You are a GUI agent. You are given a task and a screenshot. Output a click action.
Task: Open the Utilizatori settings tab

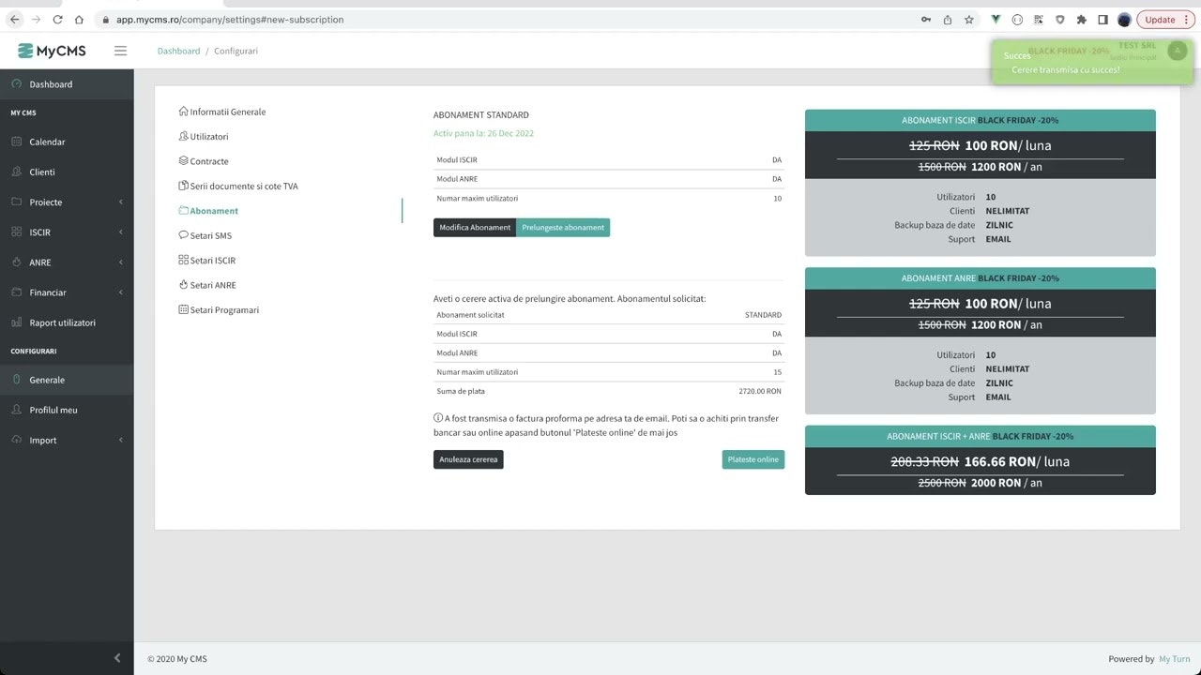pos(204,136)
